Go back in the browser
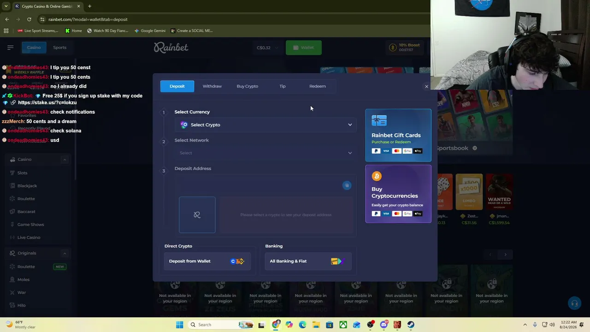 pos(7,19)
